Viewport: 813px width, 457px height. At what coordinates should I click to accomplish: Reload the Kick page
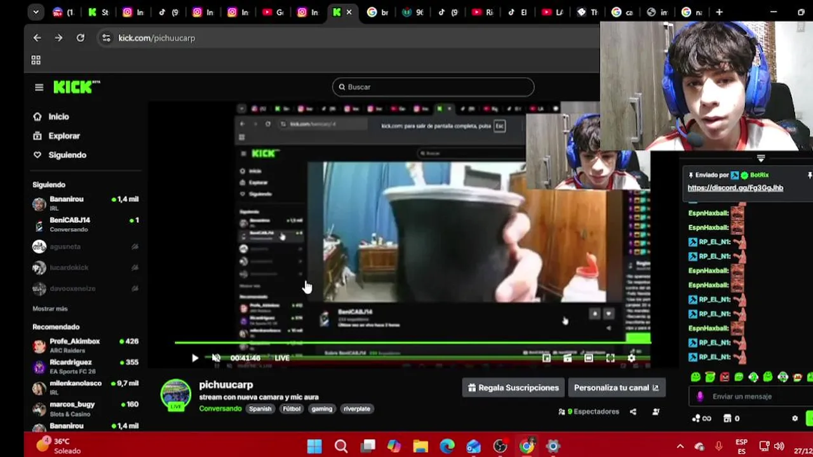click(x=81, y=38)
